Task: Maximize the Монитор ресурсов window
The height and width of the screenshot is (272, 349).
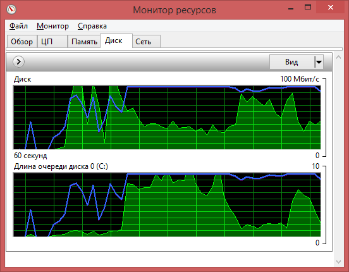Action: click(308, 8)
